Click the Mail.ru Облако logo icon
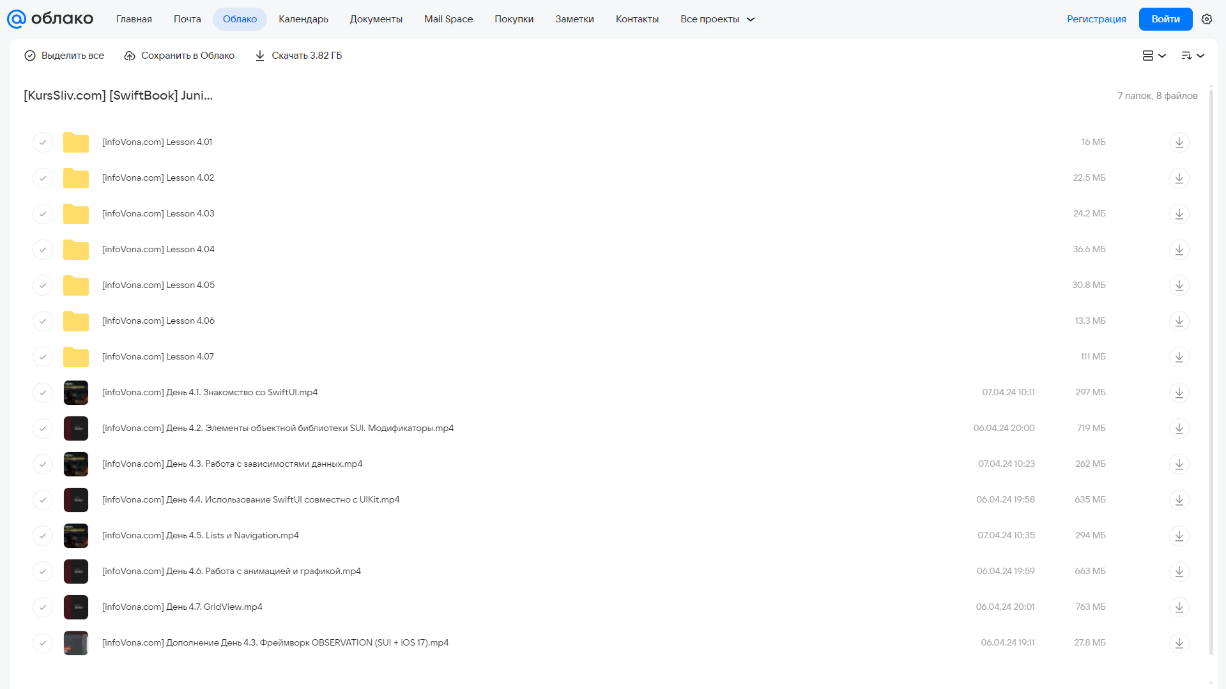Viewport: 1226px width, 689px height. click(16, 19)
